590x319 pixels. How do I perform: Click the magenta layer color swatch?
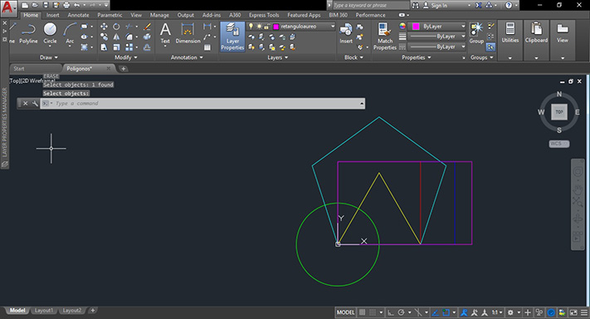(275, 27)
